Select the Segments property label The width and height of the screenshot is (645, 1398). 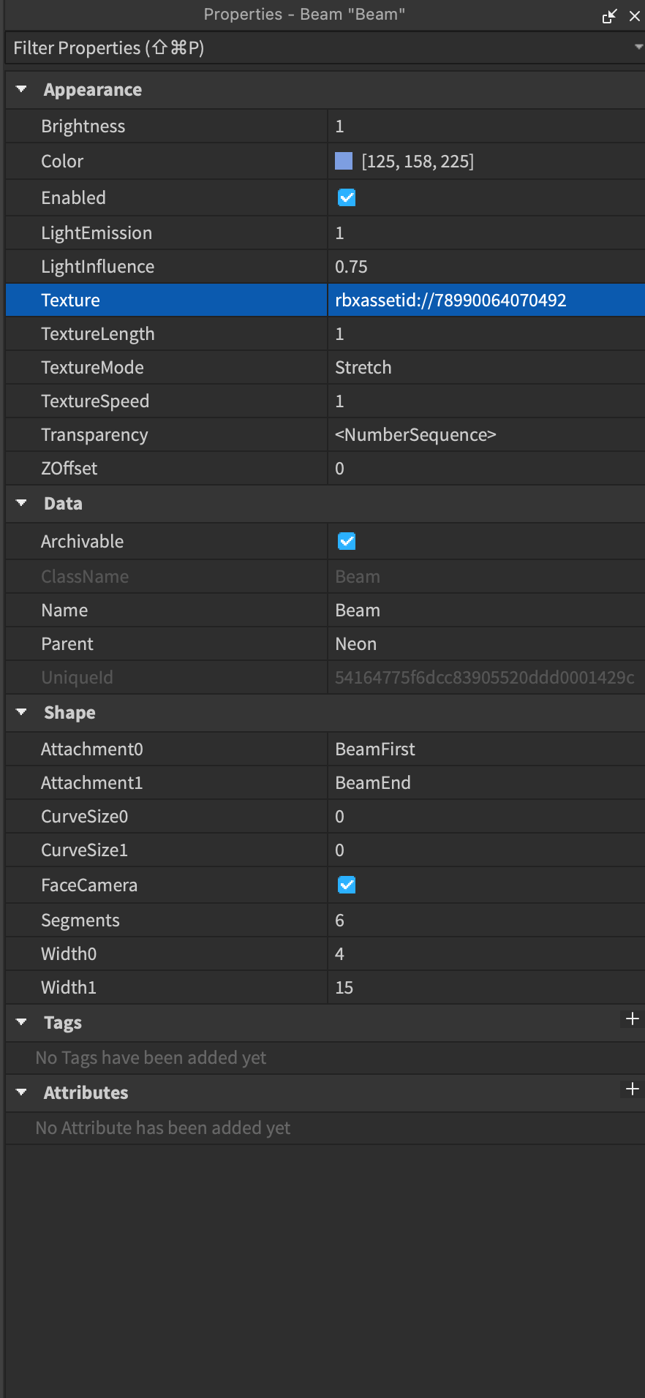point(80,920)
